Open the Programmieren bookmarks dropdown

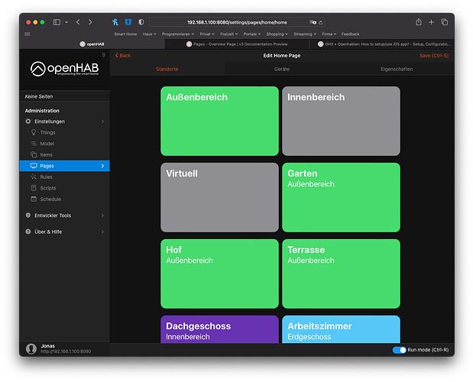point(178,34)
